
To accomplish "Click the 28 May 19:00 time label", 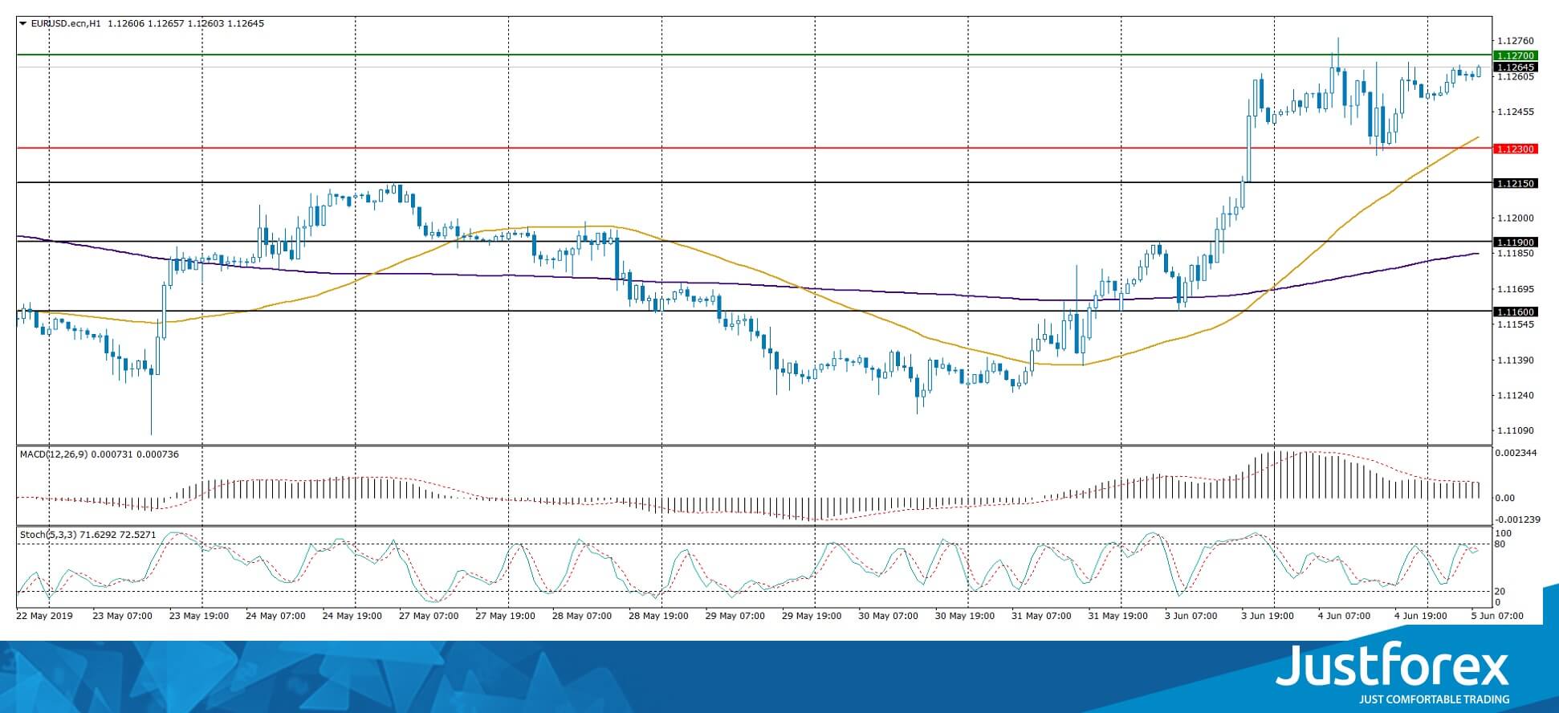I will [658, 616].
